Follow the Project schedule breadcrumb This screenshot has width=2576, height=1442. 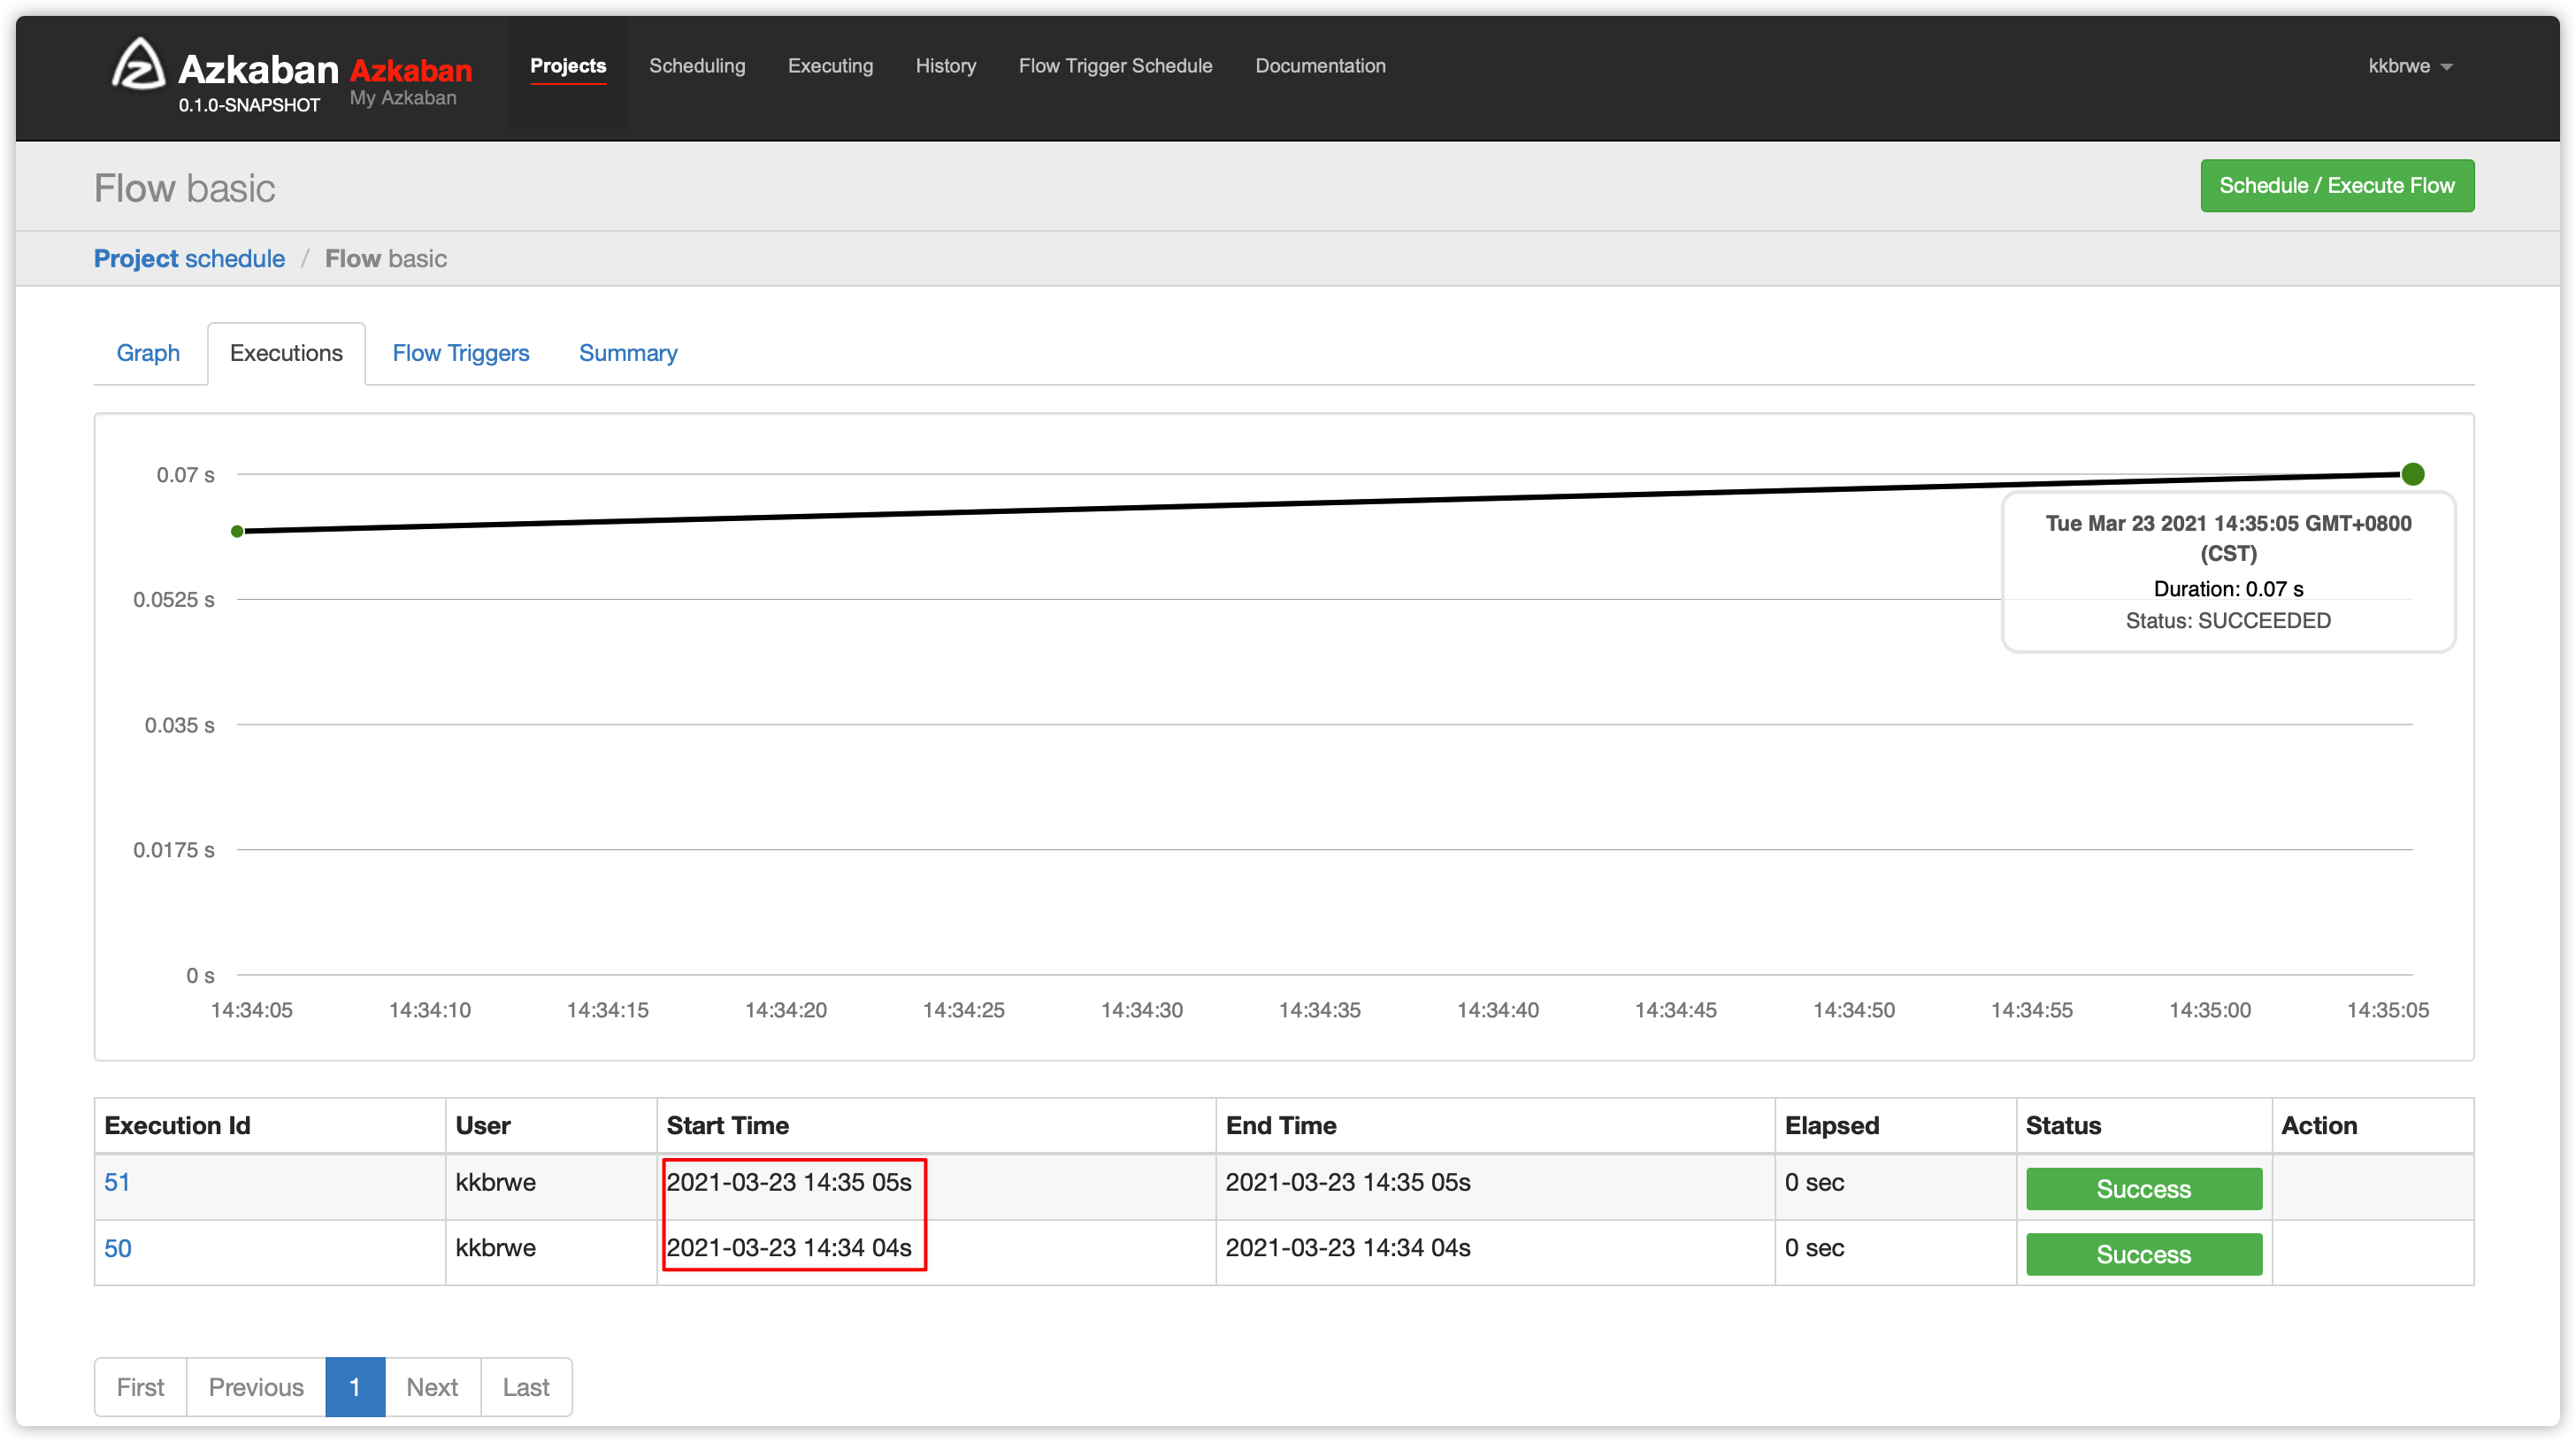(x=189, y=259)
